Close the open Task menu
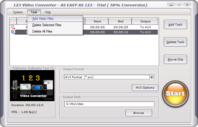This screenshot has width=198, height=127. pyautogui.click(x=34, y=12)
